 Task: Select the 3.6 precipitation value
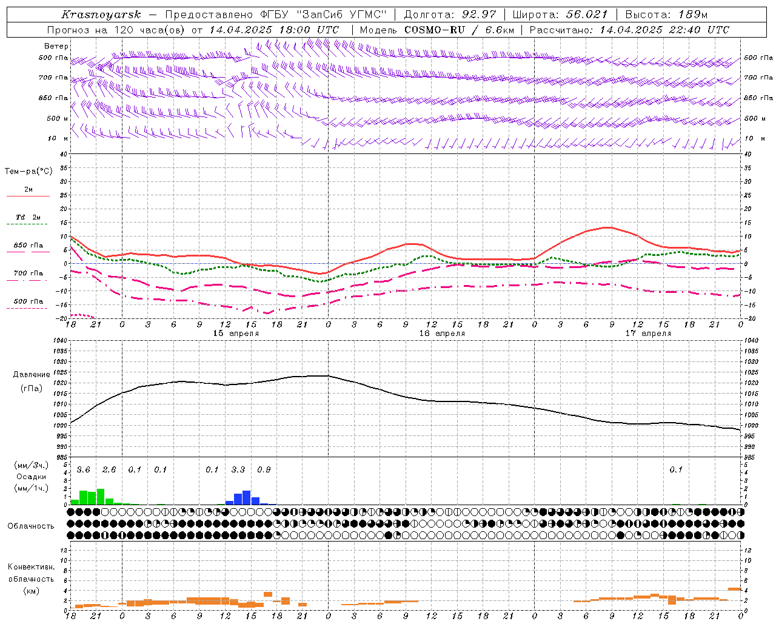84,470
